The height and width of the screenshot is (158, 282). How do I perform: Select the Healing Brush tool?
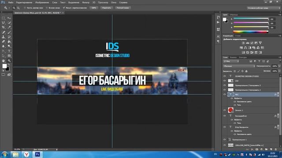tap(4, 32)
